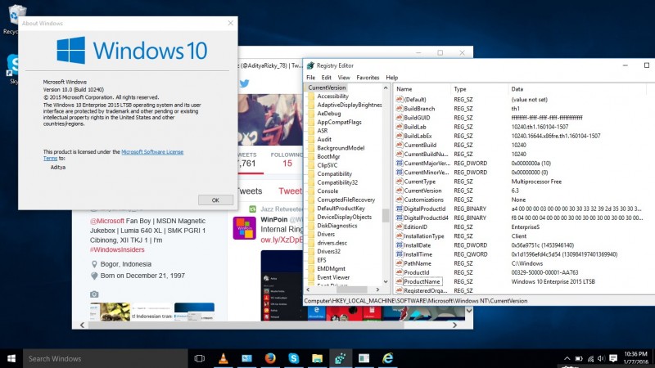Open the Windows Start menu
655x368 pixels.
11,358
